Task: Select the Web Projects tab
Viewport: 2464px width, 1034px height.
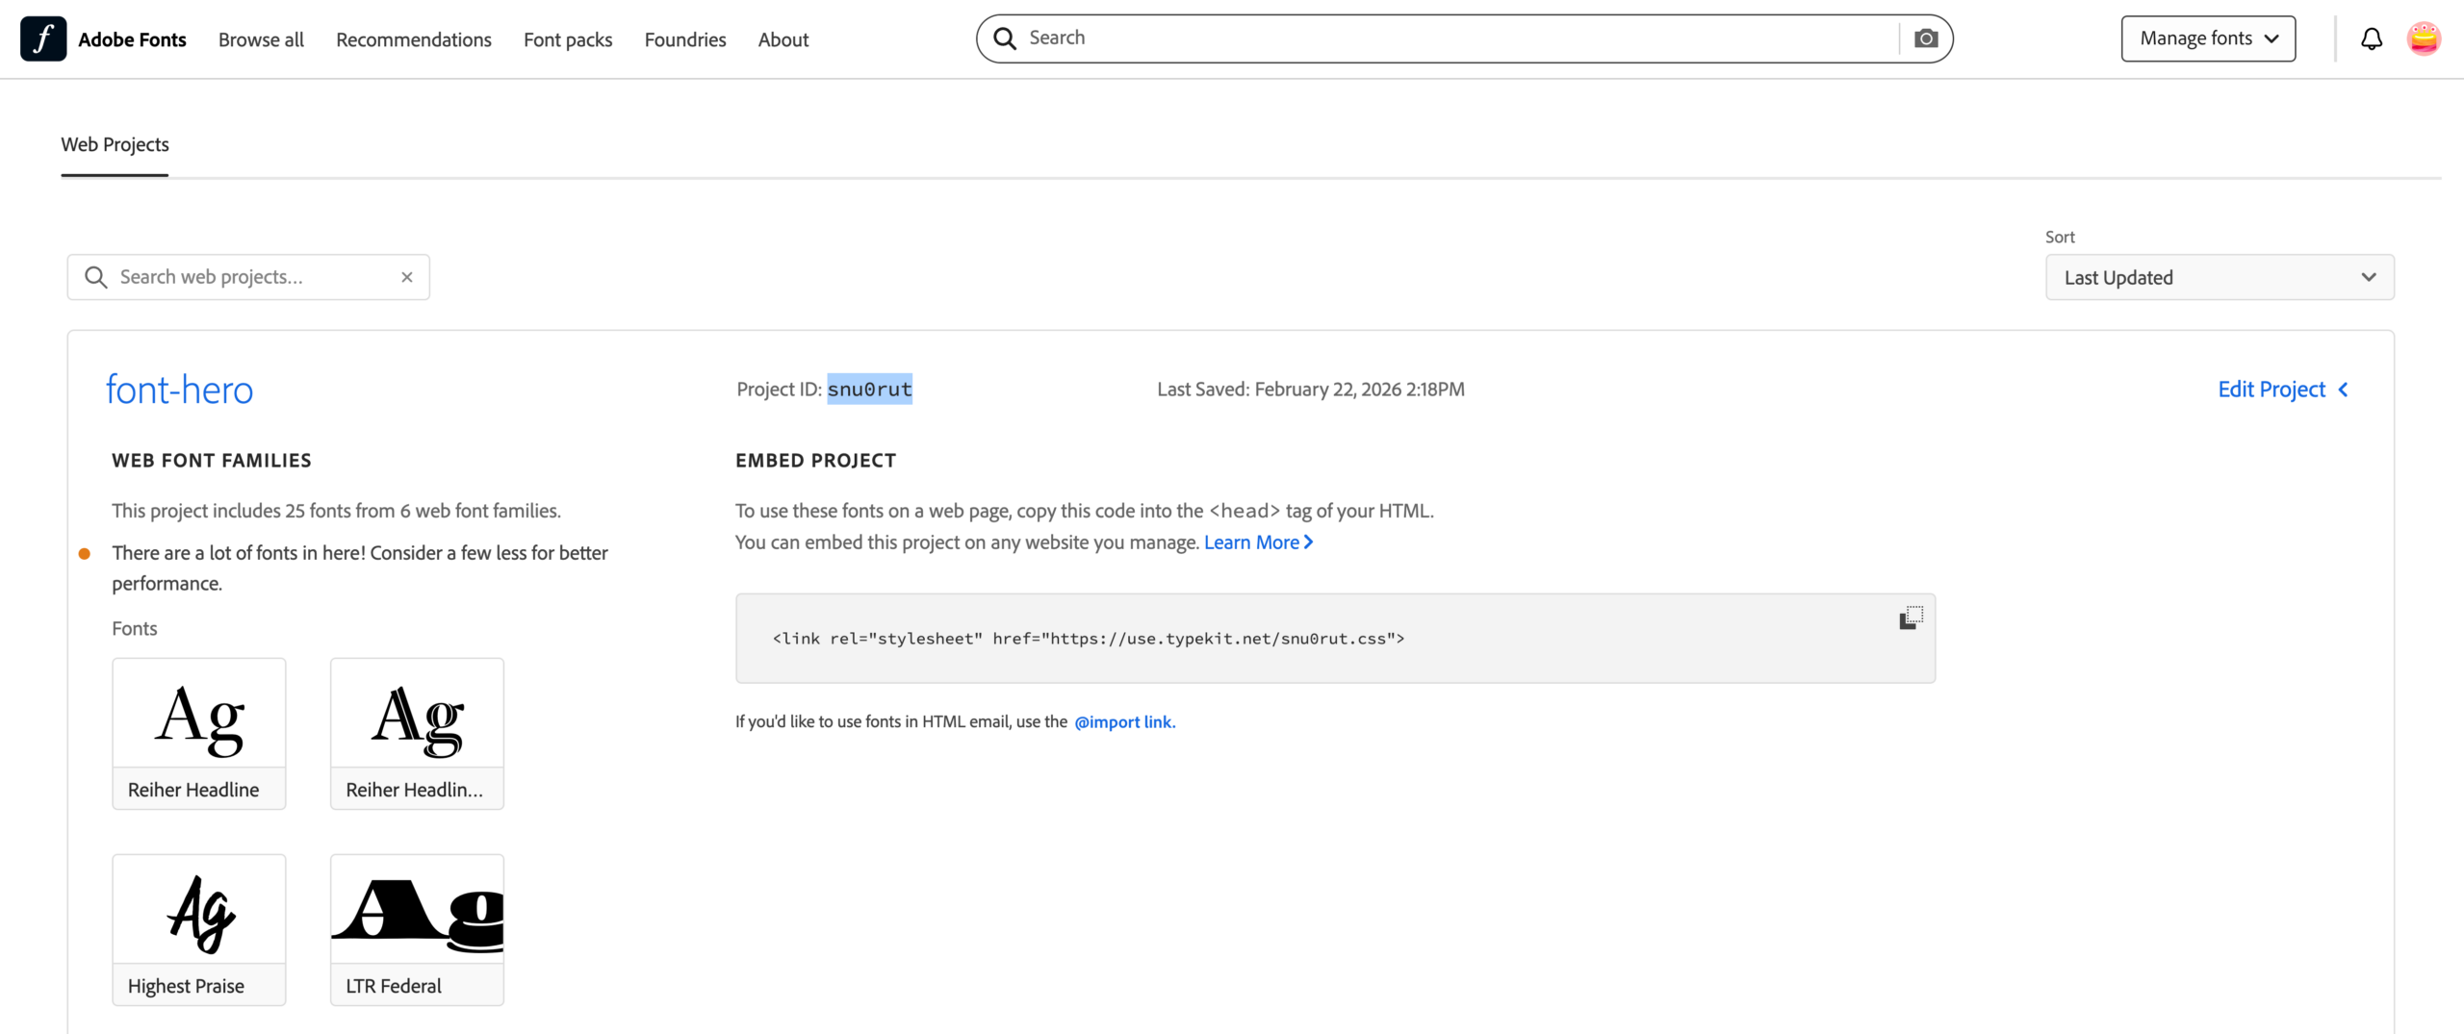Action: coord(115,144)
